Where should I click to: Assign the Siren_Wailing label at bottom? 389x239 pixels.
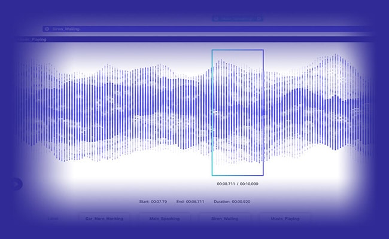[x=224, y=219]
